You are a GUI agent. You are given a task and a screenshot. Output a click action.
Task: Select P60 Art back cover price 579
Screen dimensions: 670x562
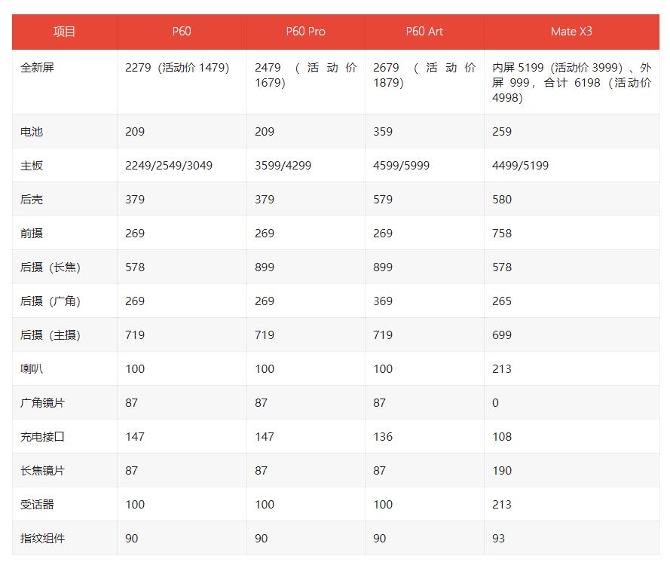coord(383,200)
